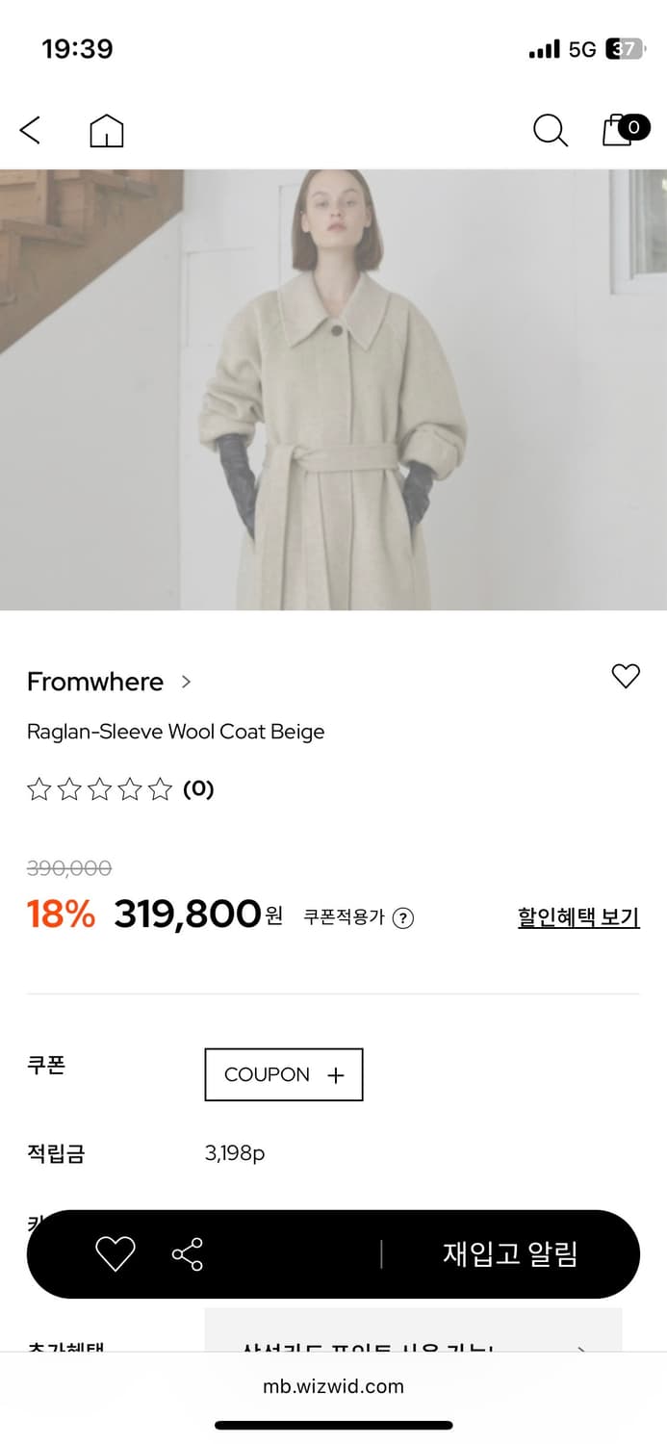Toggle wishlist heart beside Fromwhere brand
667x1444 pixels.
[x=626, y=677]
